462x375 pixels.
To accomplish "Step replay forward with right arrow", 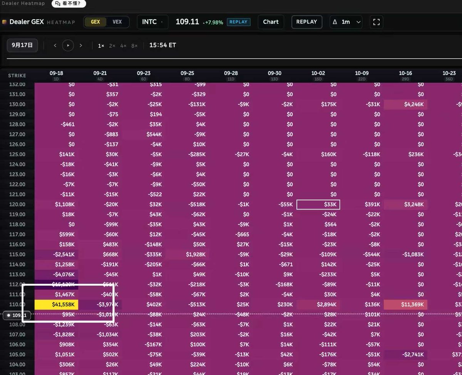I will (x=81, y=45).
